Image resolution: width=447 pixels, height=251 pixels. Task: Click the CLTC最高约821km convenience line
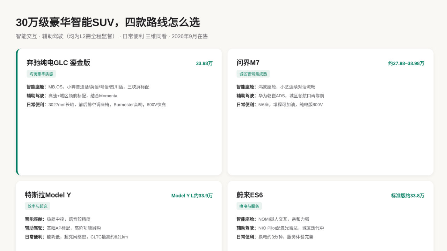click(76, 237)
